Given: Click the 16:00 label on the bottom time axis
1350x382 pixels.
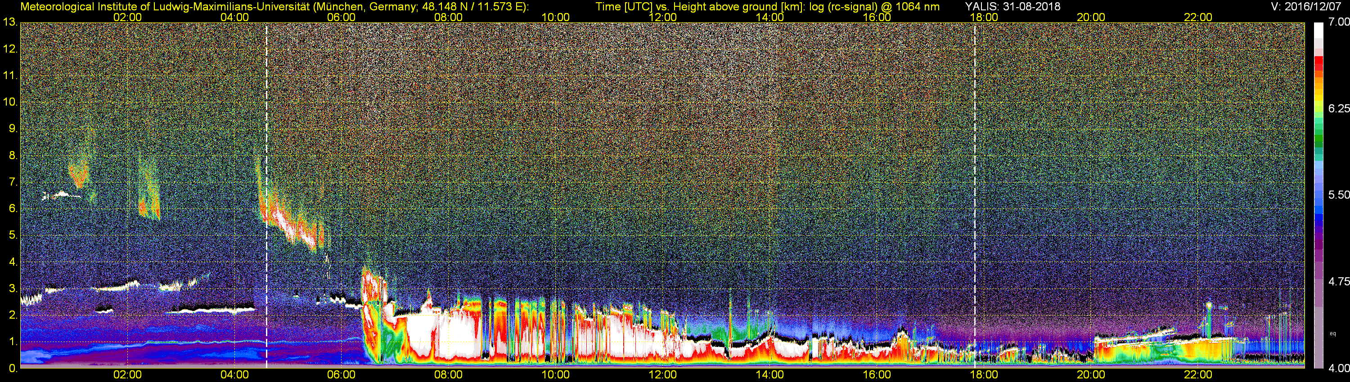Looking at the screenshot, I should pos(877,375).
